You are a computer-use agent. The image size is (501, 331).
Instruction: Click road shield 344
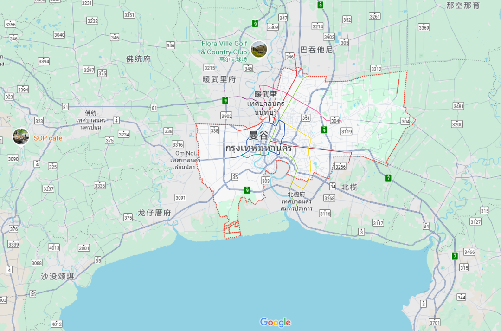coord(462,297)
